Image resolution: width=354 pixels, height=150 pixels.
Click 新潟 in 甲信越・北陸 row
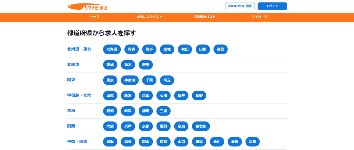(128, 96)
